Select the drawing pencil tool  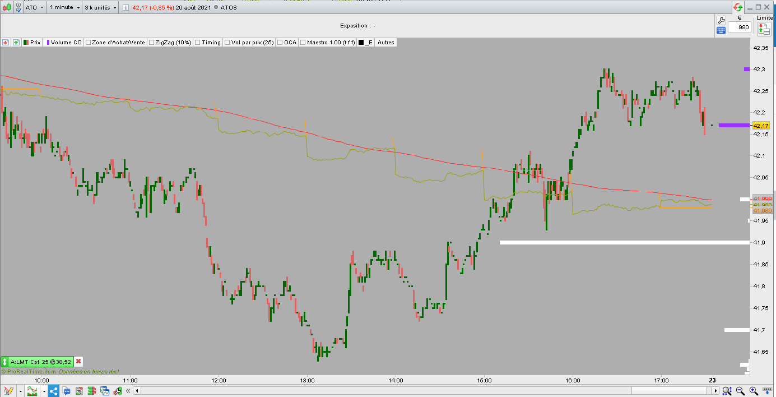coord(8,391)
